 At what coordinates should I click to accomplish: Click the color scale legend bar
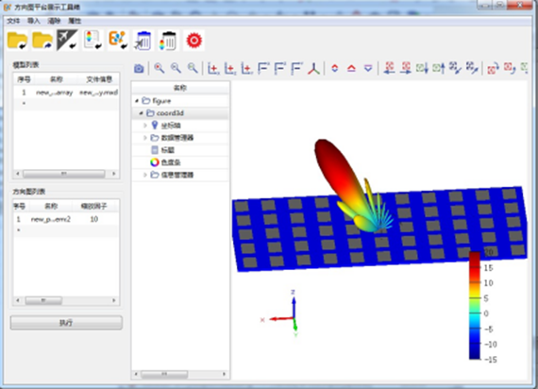click(x=475, y=306)
